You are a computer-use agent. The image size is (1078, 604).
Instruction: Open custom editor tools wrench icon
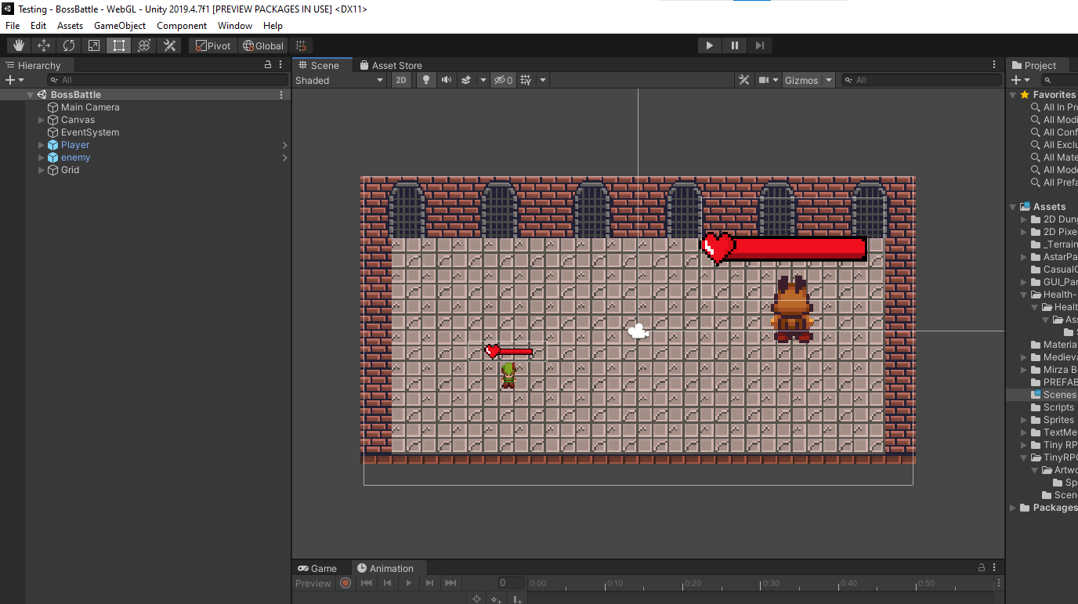pyautogui.click(x=169, y=45)
